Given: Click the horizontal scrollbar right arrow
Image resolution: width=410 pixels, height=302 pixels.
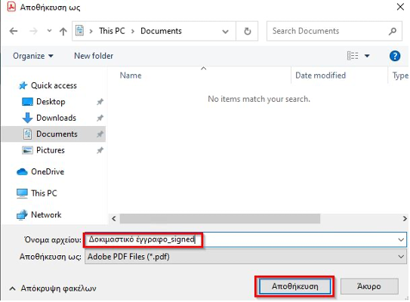Looking at the screenshot, I should 405,219.
